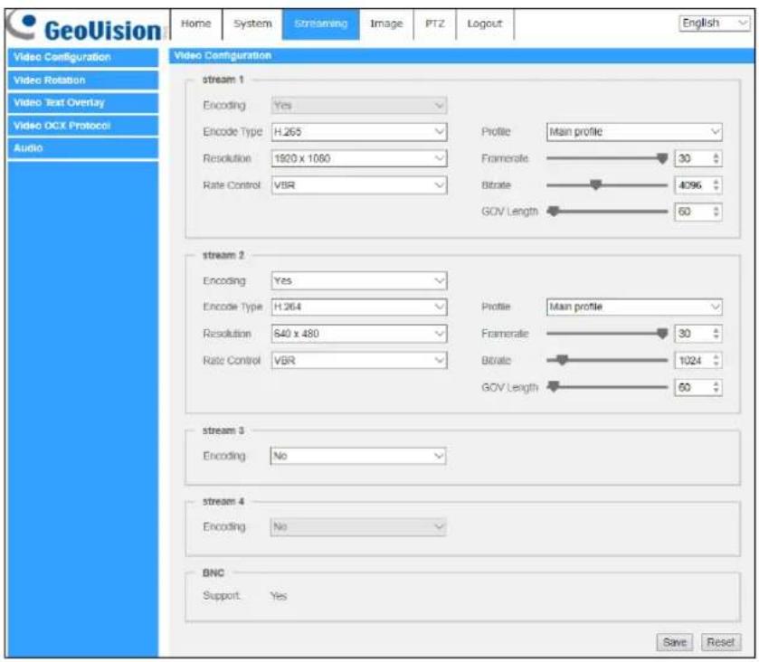Open stream 2 Encoding dropdown
759x662 pixels.
pos(358,280)
